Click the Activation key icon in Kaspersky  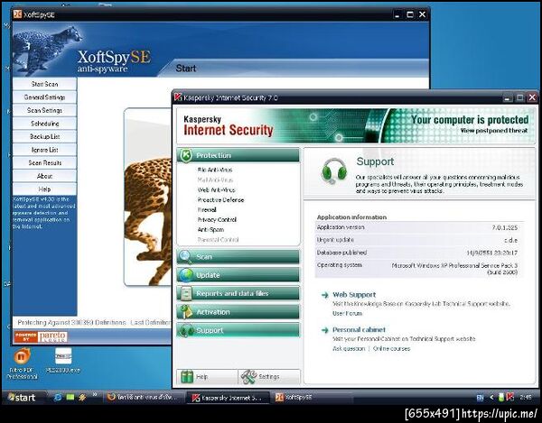point(186,312)
